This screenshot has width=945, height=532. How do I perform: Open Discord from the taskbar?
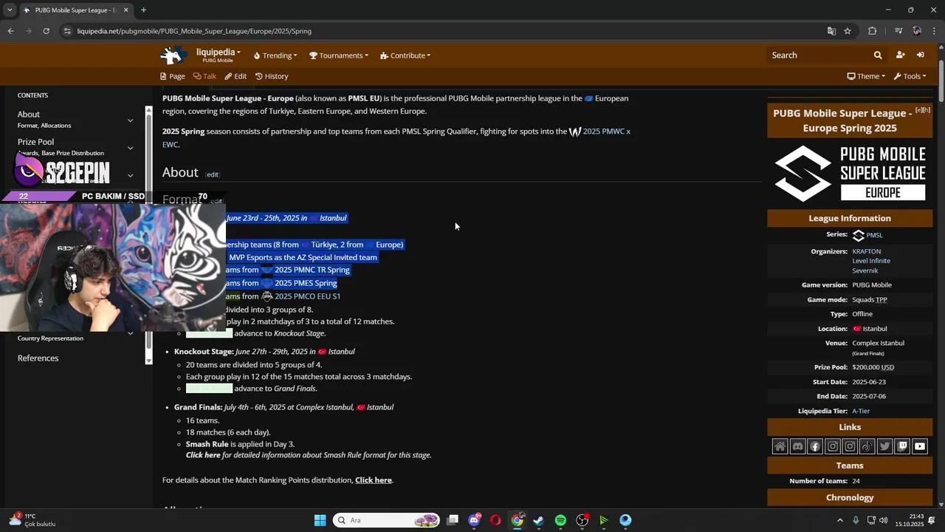474,520
